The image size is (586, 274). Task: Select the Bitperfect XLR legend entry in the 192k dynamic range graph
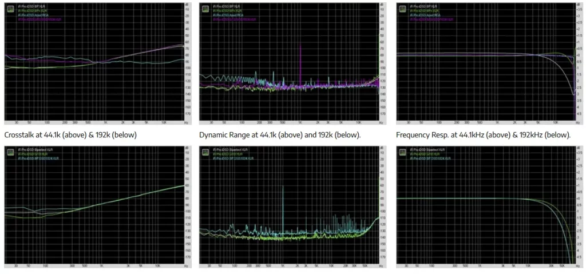(x=230, y=149)
